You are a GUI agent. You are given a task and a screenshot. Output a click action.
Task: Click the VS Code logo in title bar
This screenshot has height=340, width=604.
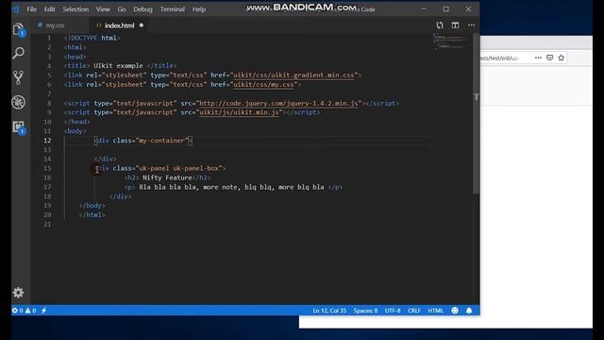click(15, 9)
